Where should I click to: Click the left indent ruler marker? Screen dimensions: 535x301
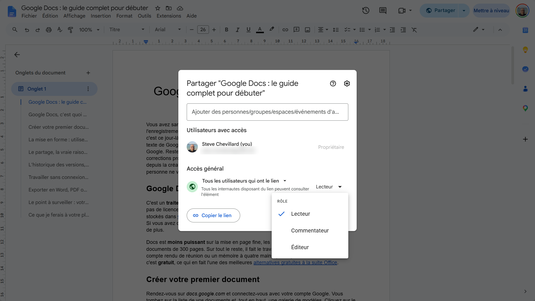[146, 42]
